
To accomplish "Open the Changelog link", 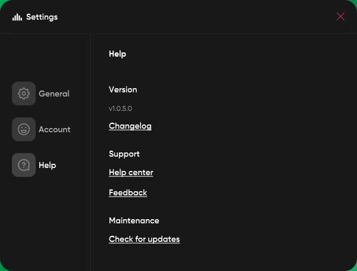I will click(x=130, y=126).
